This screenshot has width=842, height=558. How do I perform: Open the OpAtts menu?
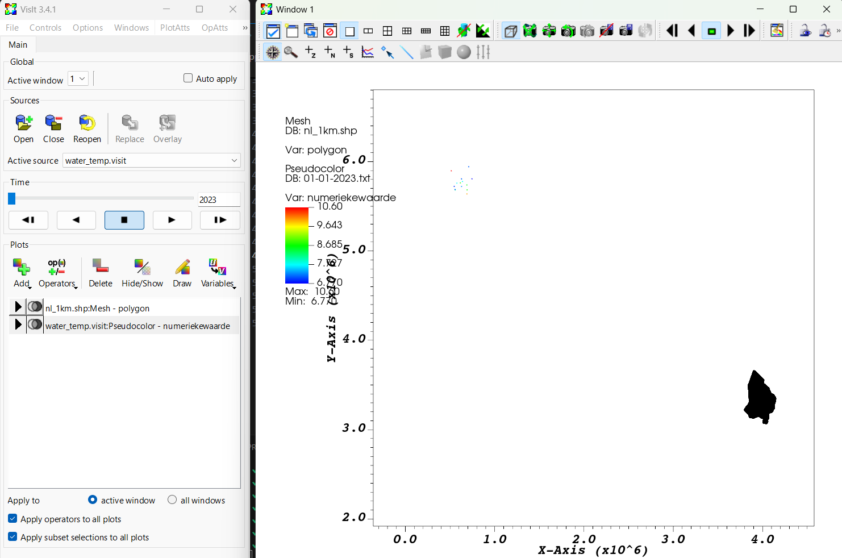pos(215,28)
